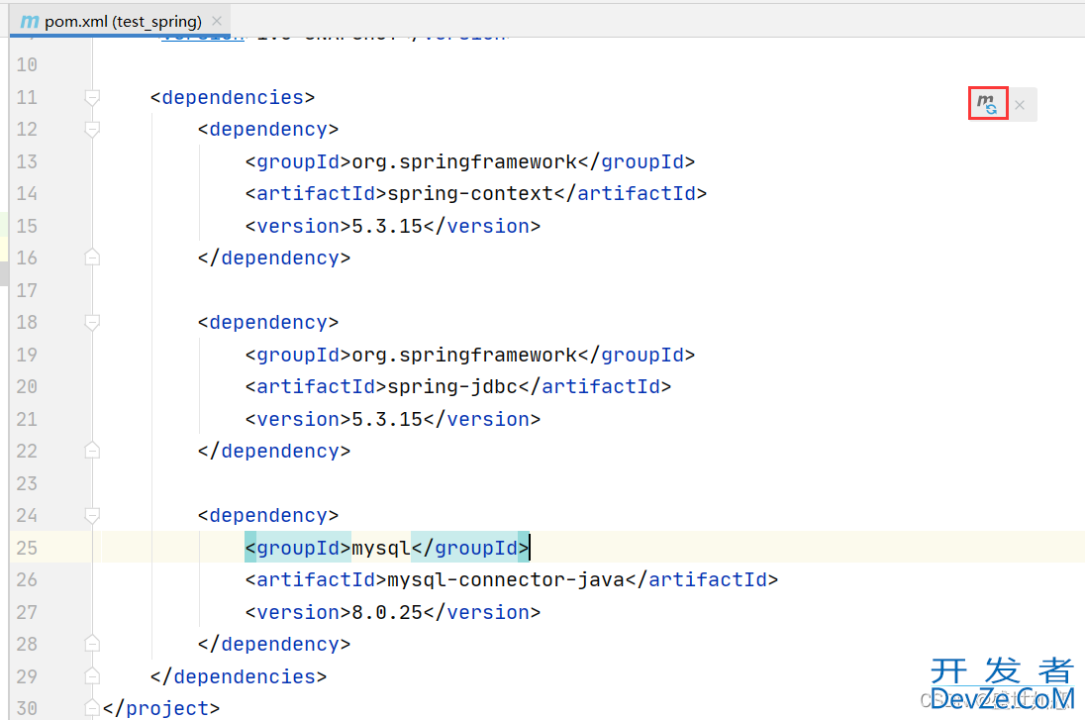
Task: Click the opening dependencies tag
Action: (x=233, y=97)
